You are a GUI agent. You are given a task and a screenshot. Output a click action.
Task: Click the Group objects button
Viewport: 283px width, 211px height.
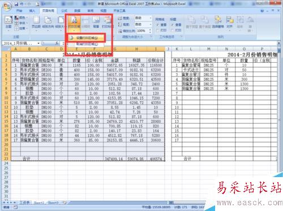[240, 23]
